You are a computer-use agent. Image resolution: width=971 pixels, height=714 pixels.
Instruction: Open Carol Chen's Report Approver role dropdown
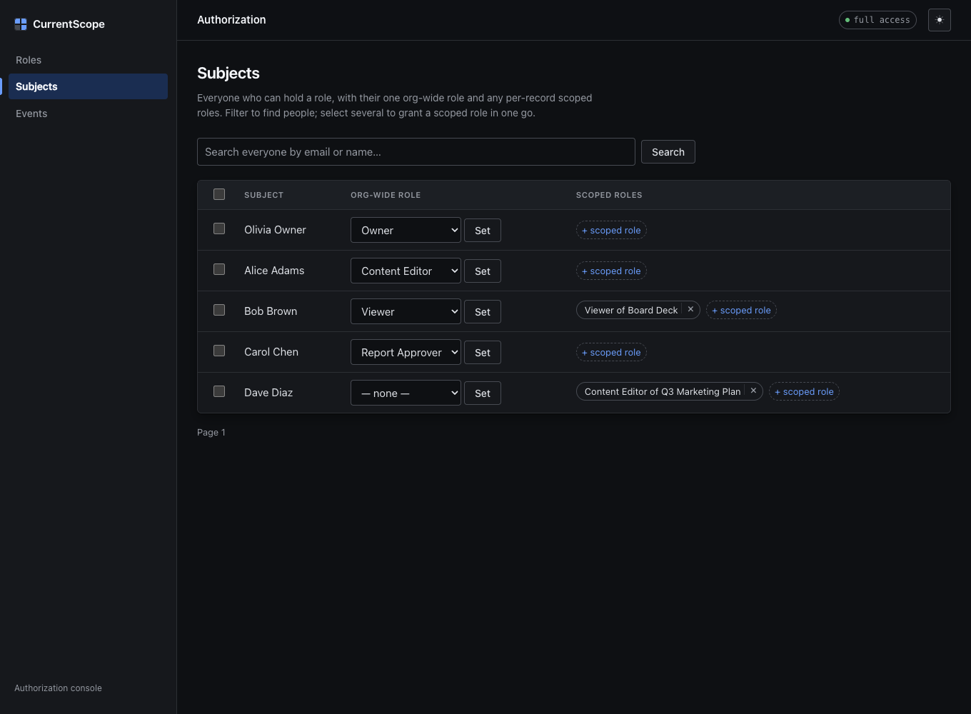point(406,352)
